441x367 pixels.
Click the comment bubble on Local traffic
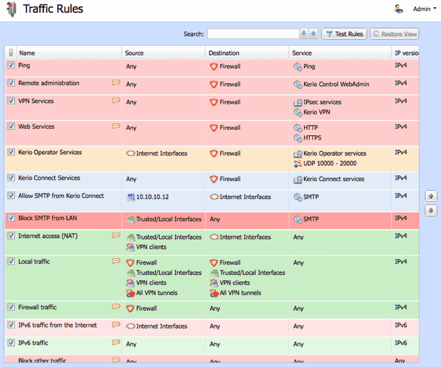116,261
